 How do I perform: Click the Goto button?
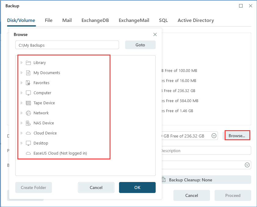point(140,45)
